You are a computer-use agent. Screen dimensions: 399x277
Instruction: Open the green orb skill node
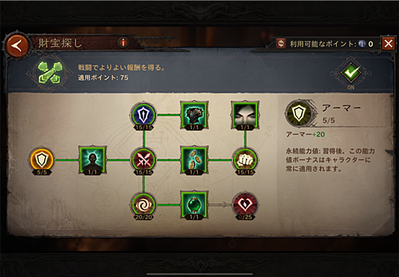coord(194,205)
